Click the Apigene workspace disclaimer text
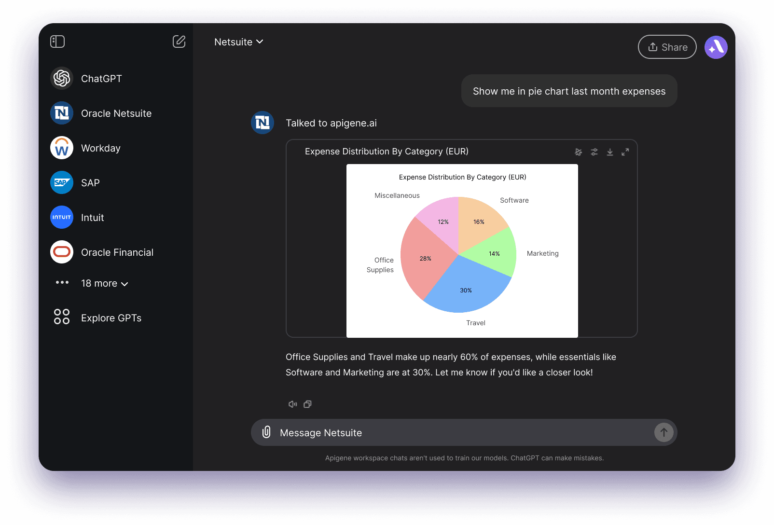774x525 pixels. click(x=464, y=458)
